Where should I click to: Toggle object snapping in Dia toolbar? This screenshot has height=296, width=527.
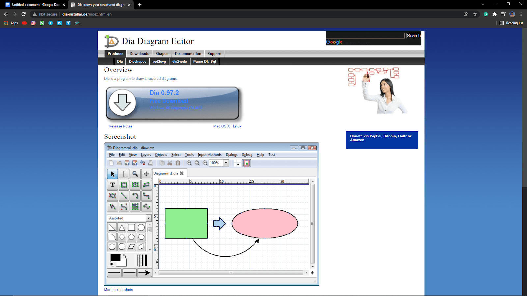coord(246,163)
